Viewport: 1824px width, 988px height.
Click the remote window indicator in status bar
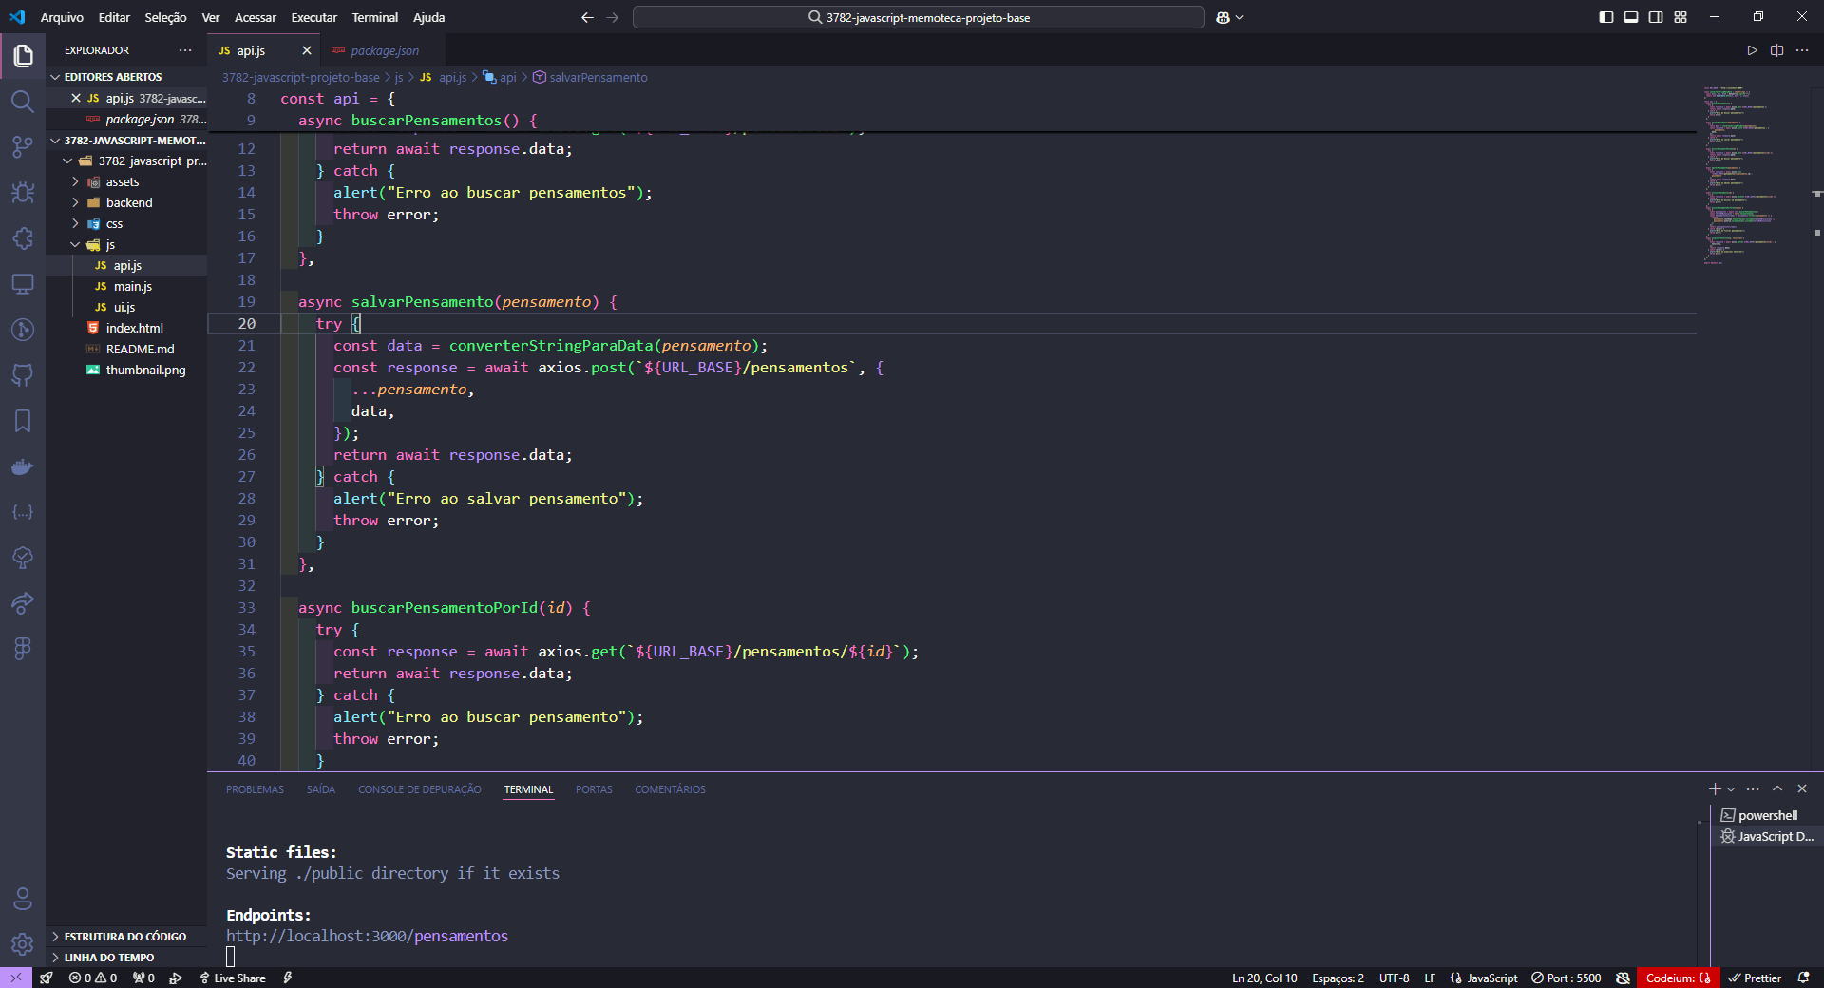[16, 978]
